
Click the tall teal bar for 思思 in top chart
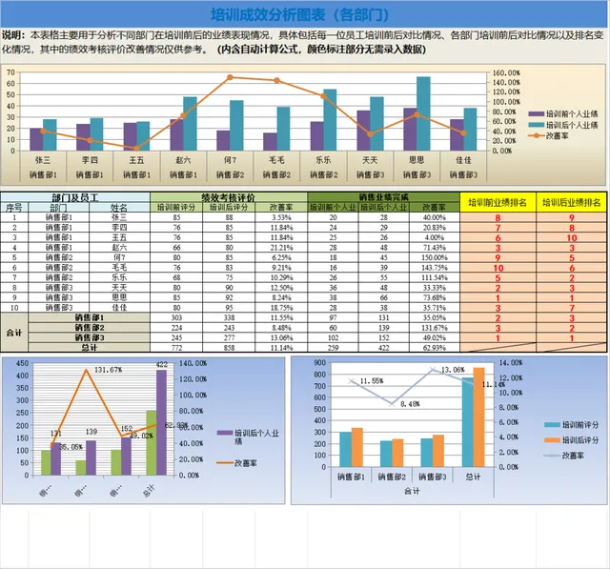coord(423,113)
